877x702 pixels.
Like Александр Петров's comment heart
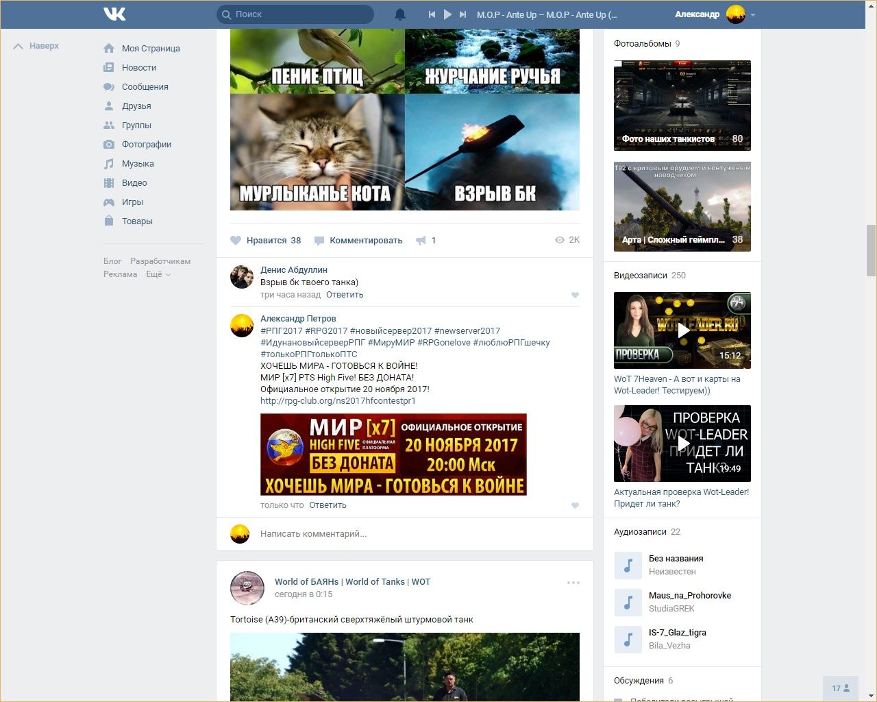[x=575, y=506]
